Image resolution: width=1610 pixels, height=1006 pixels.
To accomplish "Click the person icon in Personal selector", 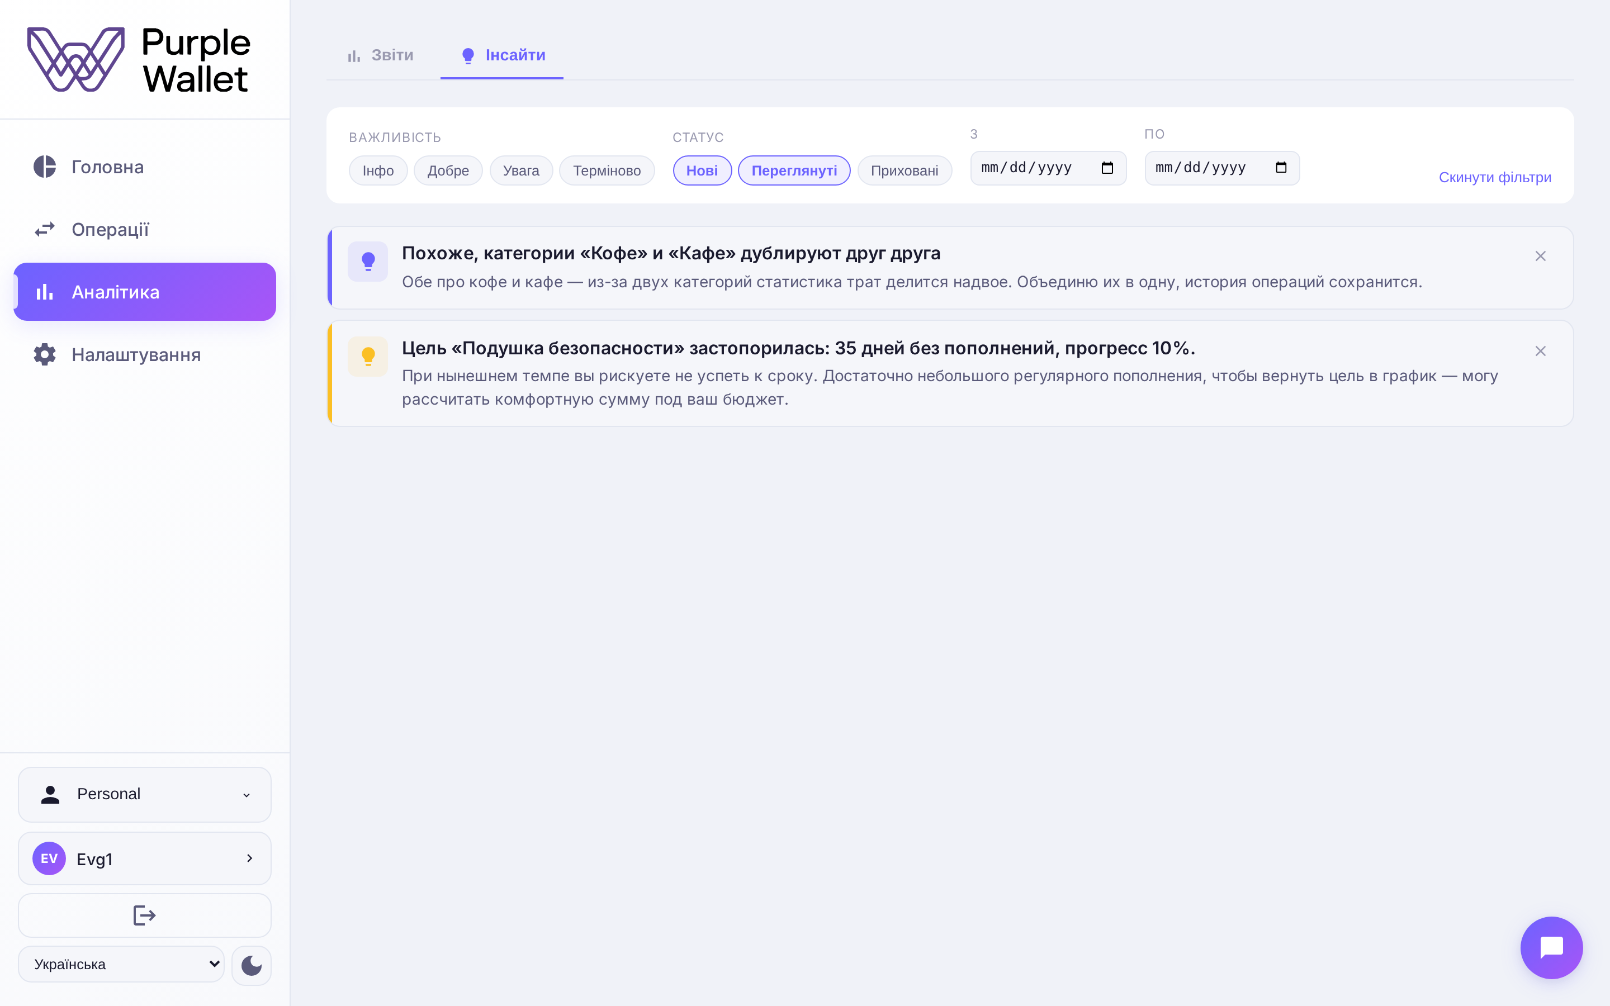I will click(x=50, y=794).
